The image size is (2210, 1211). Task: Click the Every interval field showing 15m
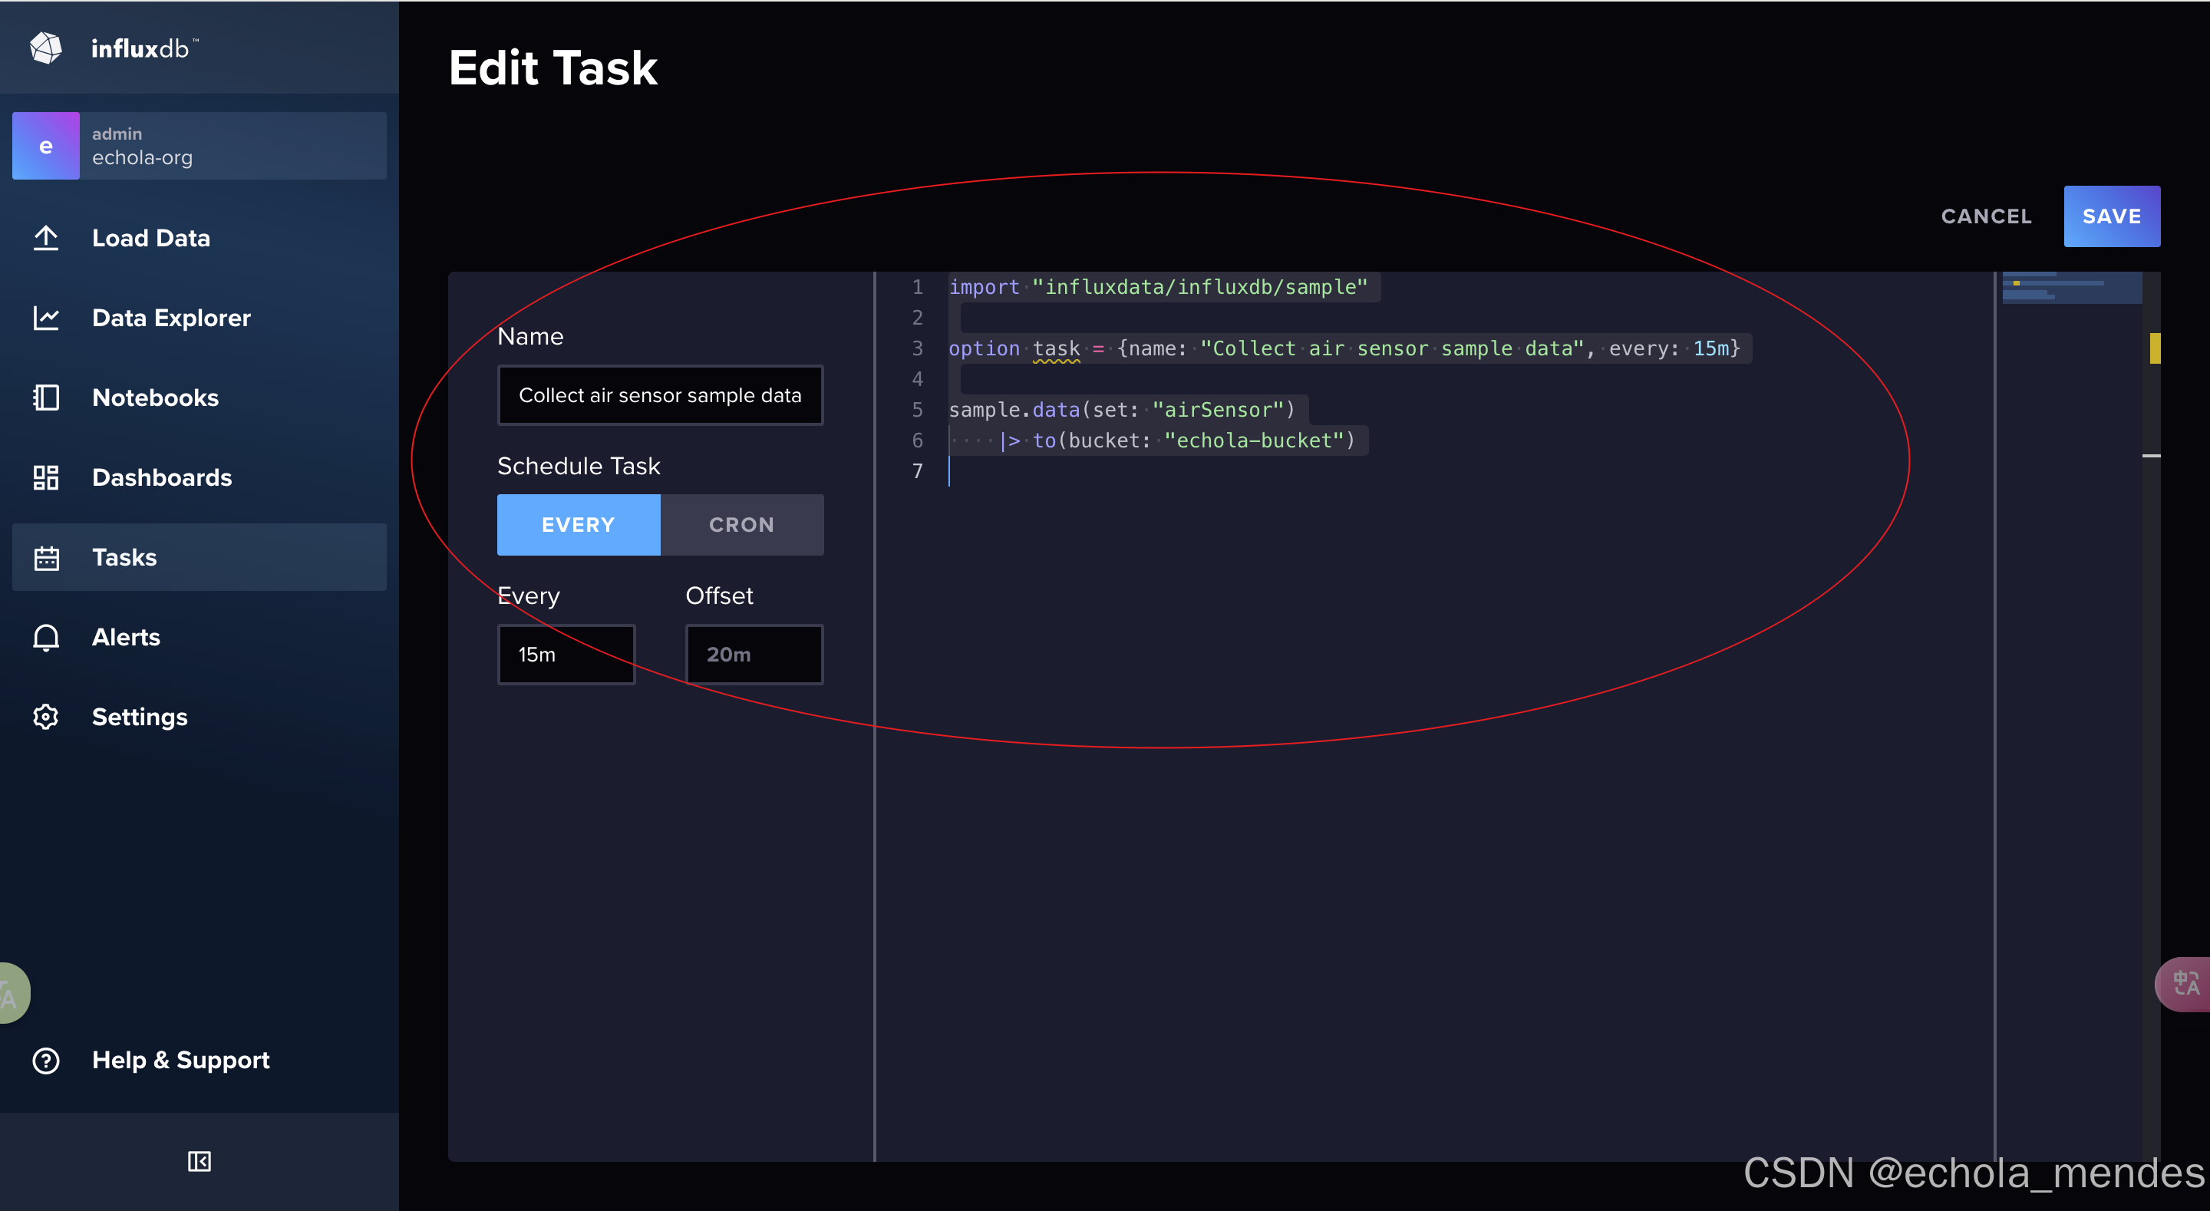(x=566, y=654)
